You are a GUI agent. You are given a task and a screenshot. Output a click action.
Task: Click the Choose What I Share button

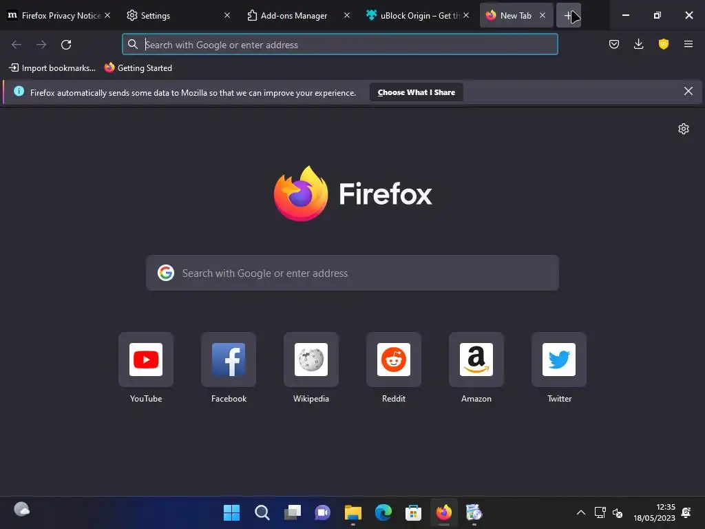(x=417, y=92)
